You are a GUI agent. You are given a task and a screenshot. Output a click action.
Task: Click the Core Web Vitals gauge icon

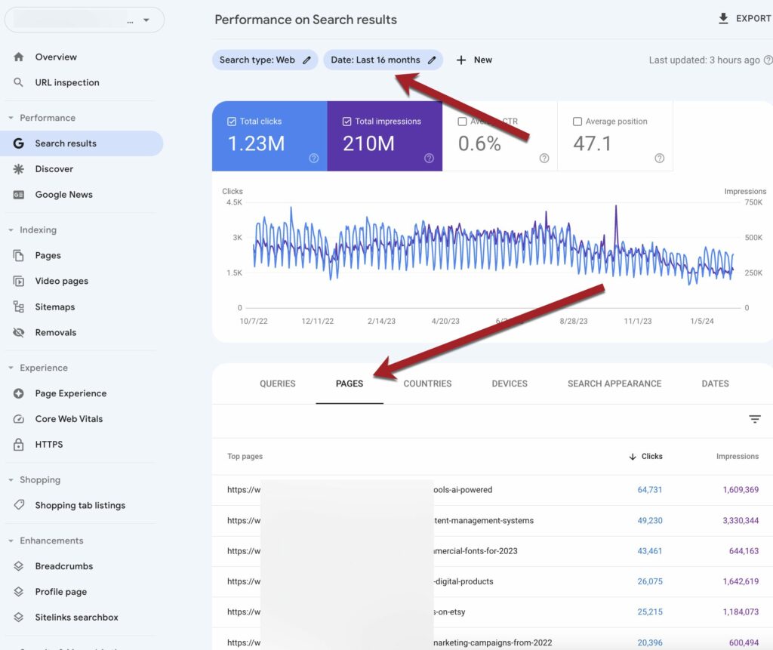pyautogui.click(x=19, y=419)
